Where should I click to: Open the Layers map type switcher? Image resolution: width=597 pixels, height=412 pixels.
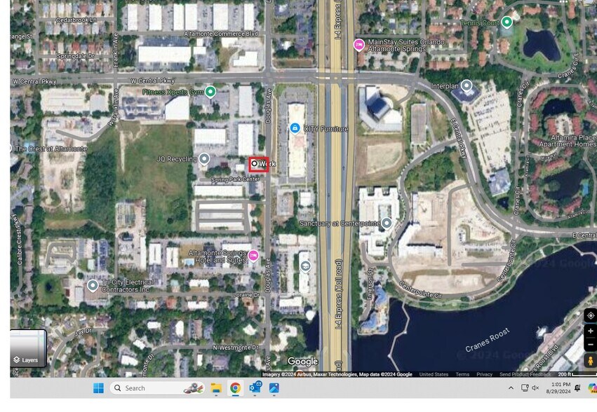pos(28,348)
